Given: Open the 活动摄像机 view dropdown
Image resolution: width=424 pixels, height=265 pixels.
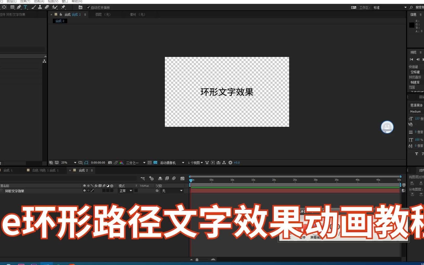Looking at the screenshot, I should pyautogui.click(x=172, y=163).
